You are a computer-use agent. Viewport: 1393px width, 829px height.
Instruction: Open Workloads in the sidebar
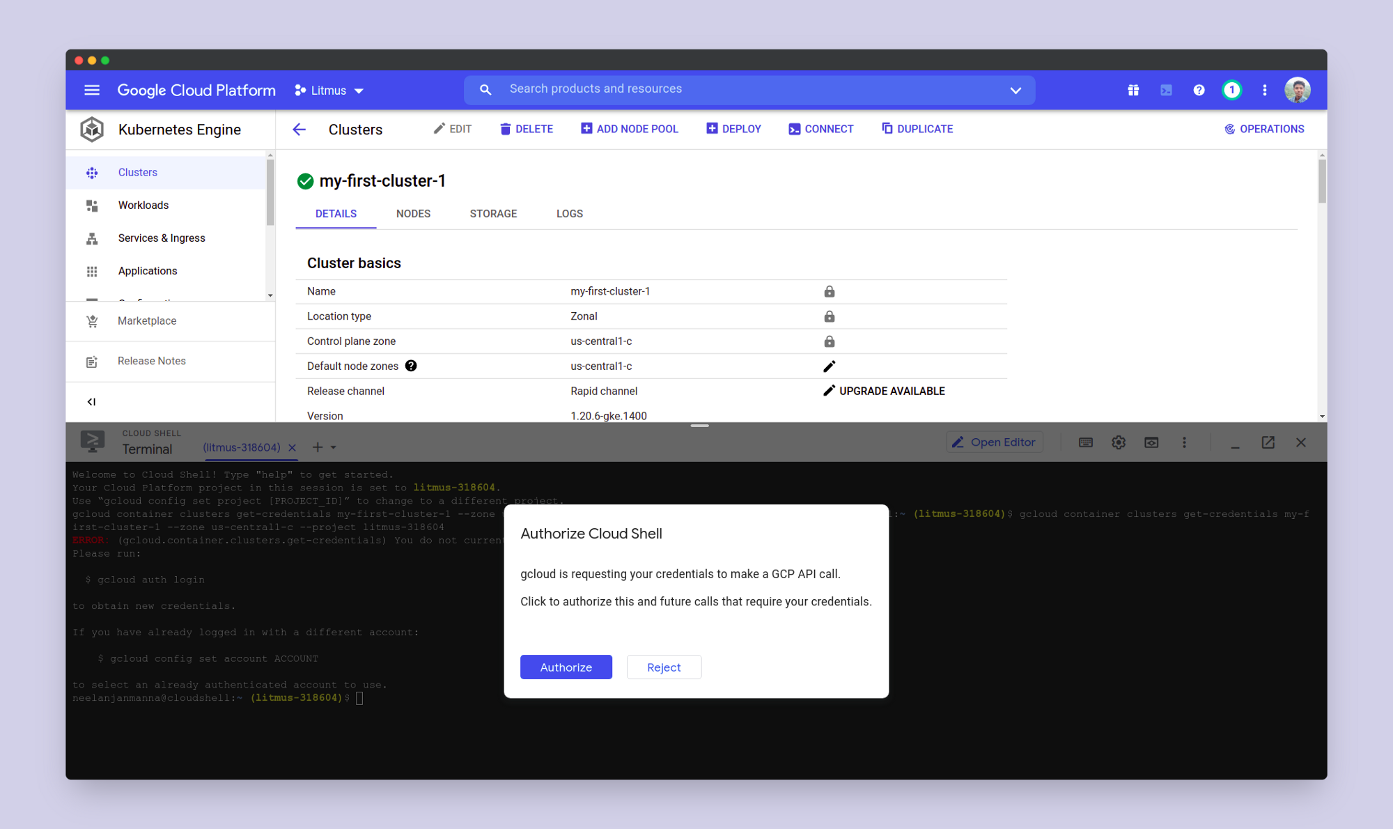pyautogui.click(x=166, y=205)
